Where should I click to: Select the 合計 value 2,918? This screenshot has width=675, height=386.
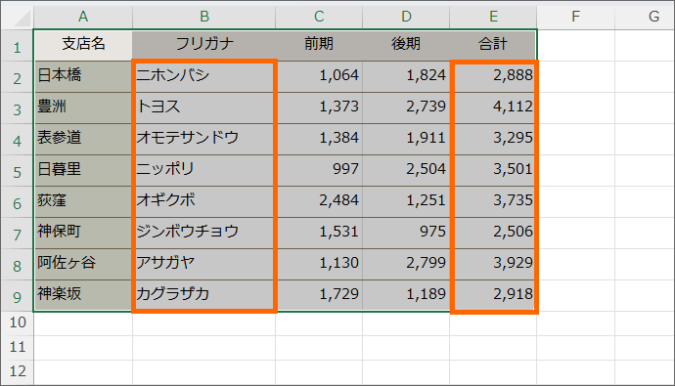tap(493, 296)
